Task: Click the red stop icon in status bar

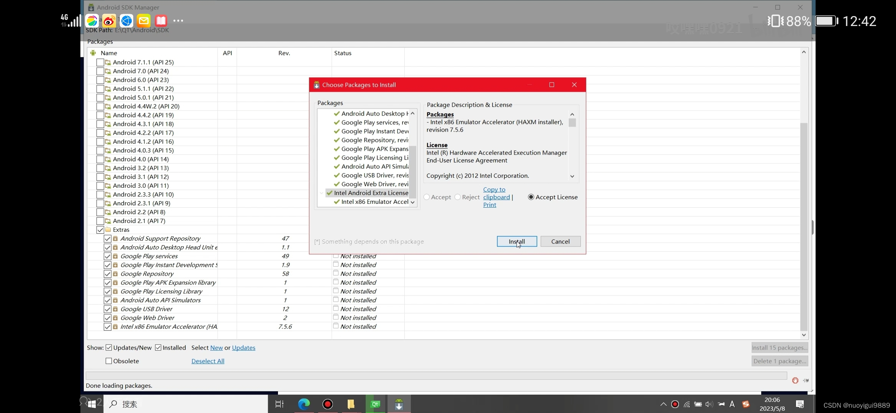Action: click(x=795, y=380)
